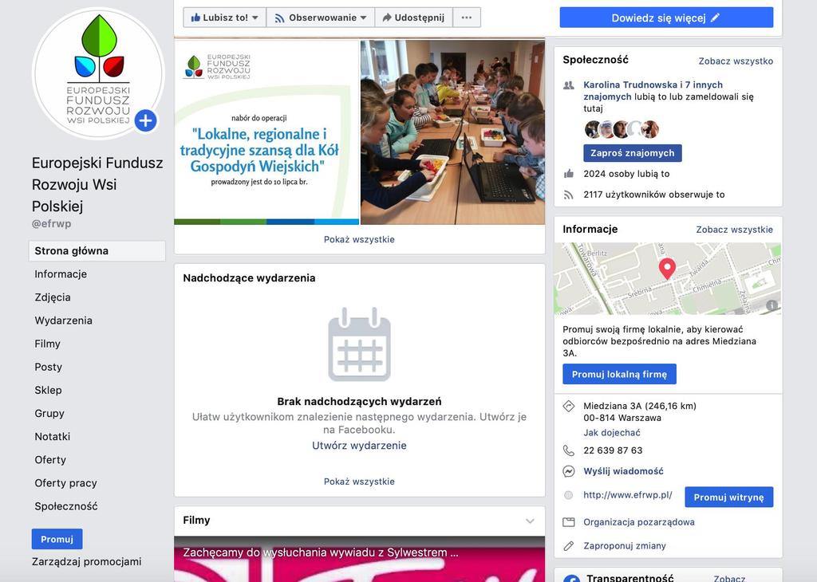Open the Lubisz to! dropdown

coord(224,18)
